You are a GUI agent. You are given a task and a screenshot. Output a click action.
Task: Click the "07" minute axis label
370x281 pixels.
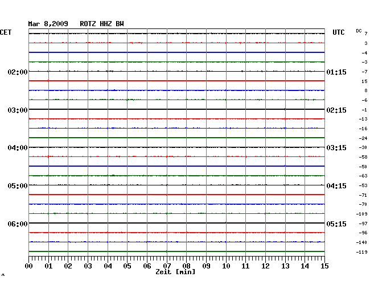point(167,266)
